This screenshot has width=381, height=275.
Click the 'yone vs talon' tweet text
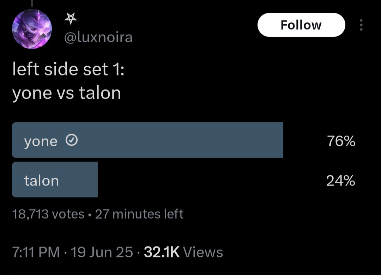[67, 93]
